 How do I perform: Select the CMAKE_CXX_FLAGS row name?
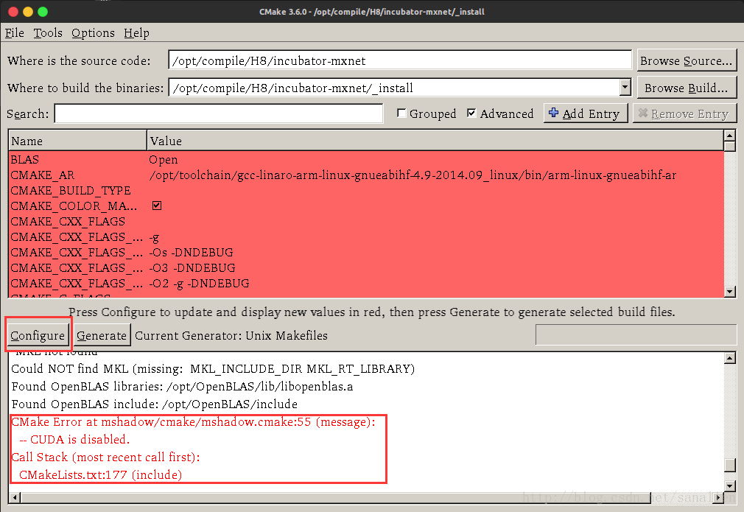click(68, 221)
